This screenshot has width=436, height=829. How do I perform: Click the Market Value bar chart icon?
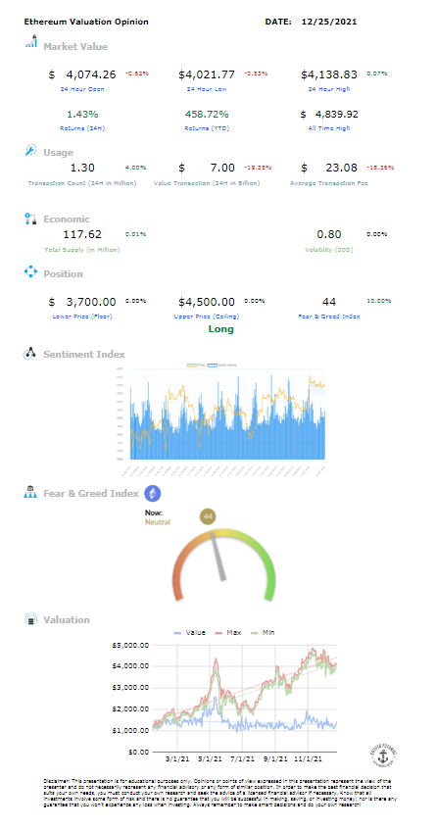[x=30, y=42]
